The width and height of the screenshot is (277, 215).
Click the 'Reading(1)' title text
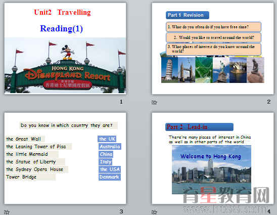click(62, 29)
